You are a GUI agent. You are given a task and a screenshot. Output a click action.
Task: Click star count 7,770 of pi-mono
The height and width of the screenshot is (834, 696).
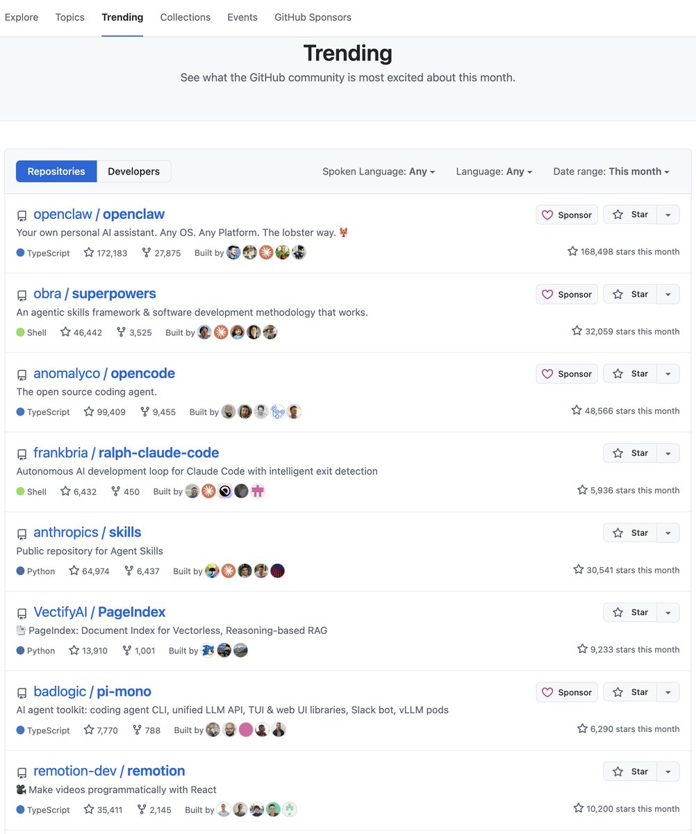pos(101,730)
